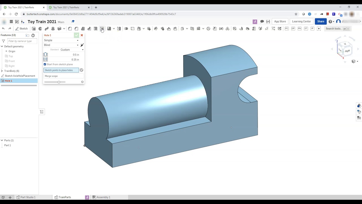Click Sketch points to place holes field

(61, 70)
